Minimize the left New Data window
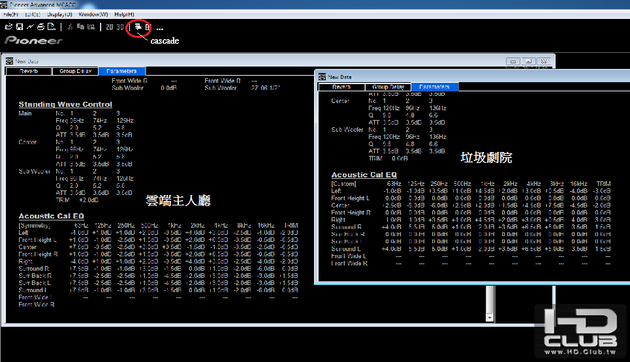This screenshot has width=630, height=362. (513, 61)
